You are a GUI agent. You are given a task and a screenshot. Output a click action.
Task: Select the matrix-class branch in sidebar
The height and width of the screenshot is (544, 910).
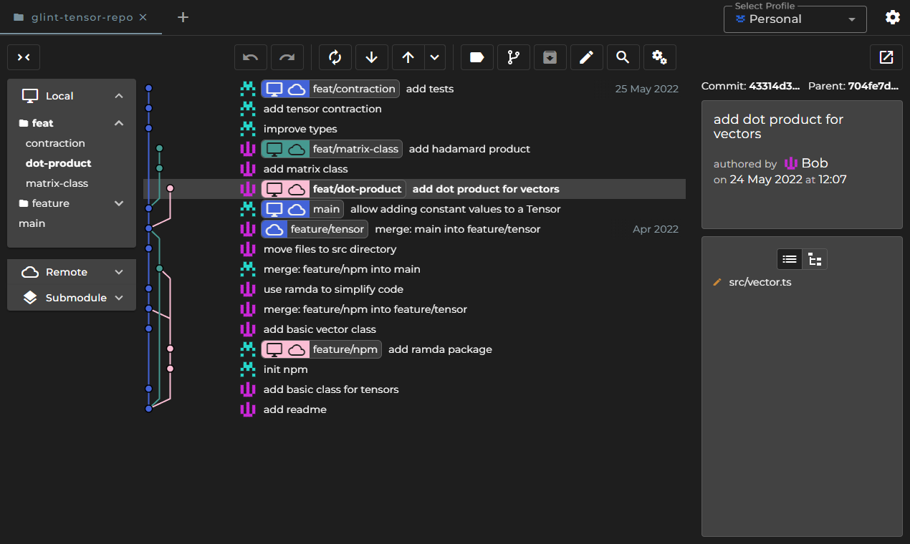pyautogui.click(x=57, y=183)
